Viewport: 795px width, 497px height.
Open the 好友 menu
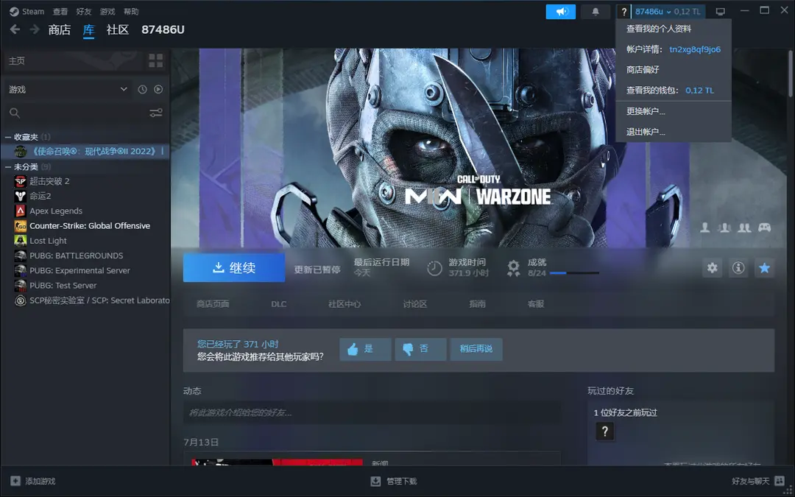point(84,11)
